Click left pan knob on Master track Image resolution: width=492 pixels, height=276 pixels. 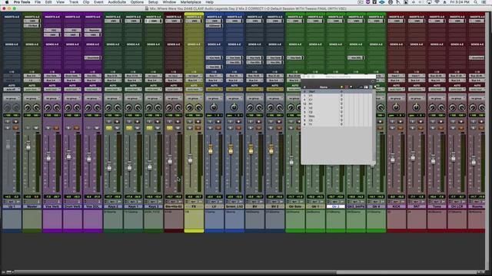[28, 108]
